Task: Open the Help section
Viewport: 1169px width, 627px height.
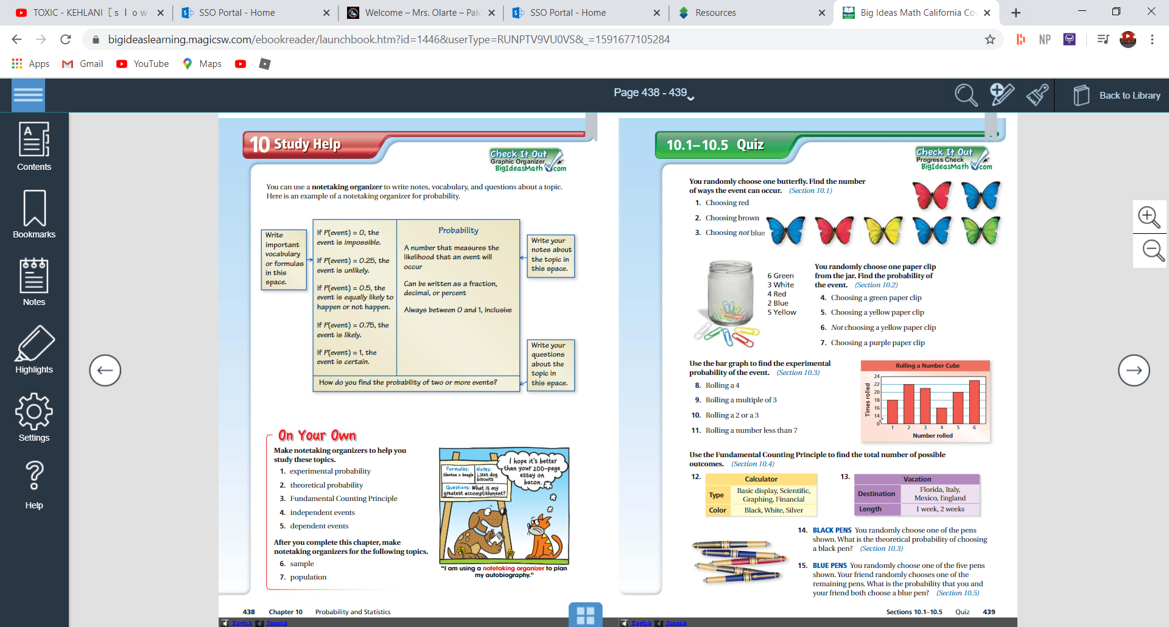Action: 34,485
